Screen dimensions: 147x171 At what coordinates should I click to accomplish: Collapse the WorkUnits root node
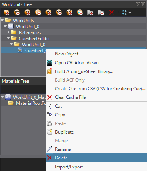(x=2, y=20)
